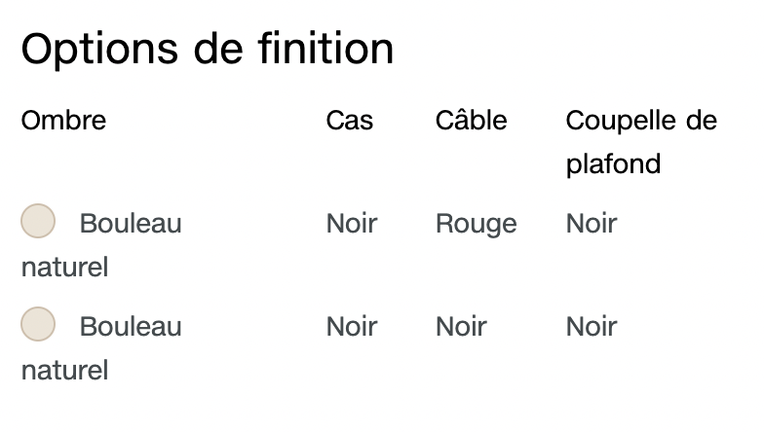
Task: Click the "Options de finition" heading
Action: point(208,49)
